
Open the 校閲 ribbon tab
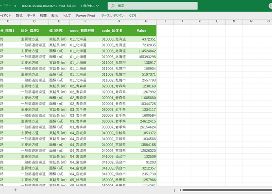43,16
